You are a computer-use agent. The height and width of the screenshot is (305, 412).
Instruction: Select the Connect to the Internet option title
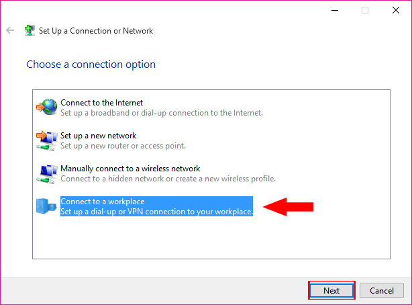click(x=101, y=102)
